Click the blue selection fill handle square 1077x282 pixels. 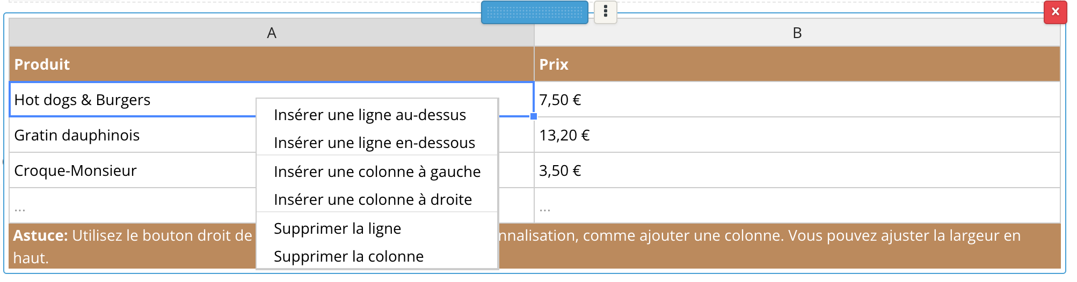(533, 116)
